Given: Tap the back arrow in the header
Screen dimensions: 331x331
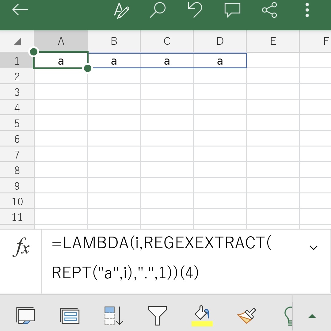Looking at the screenshot, I should (20, 10).
